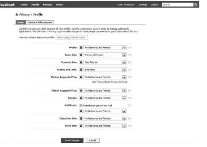Click the lock icon beside Videos Tagged of You

click(x=81, y=91)
